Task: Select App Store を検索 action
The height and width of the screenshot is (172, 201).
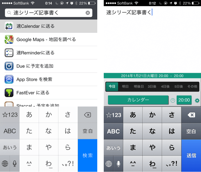Action: 49,79
